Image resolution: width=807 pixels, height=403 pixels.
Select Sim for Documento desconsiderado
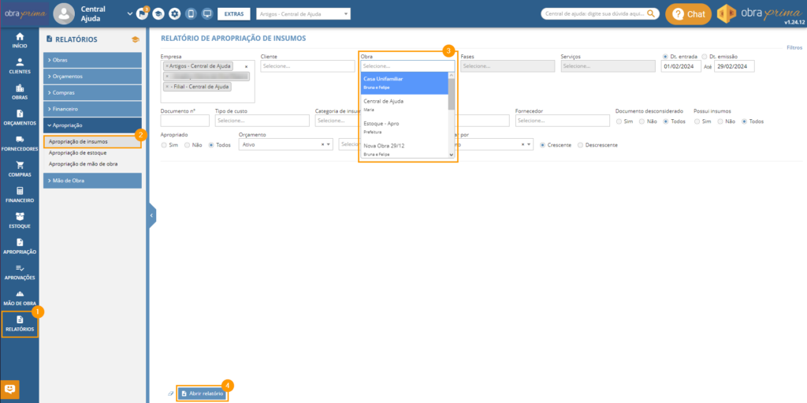[x=619, y=121]
